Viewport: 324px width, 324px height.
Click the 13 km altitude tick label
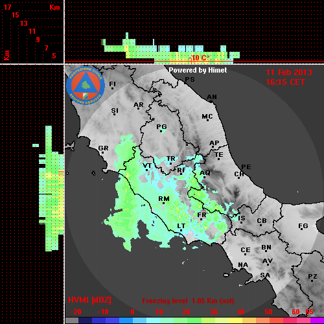point(24,23)
